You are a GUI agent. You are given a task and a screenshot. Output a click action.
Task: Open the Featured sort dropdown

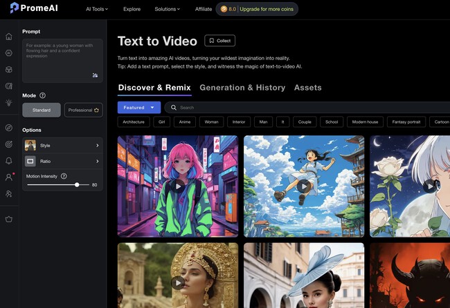(138, 108)
